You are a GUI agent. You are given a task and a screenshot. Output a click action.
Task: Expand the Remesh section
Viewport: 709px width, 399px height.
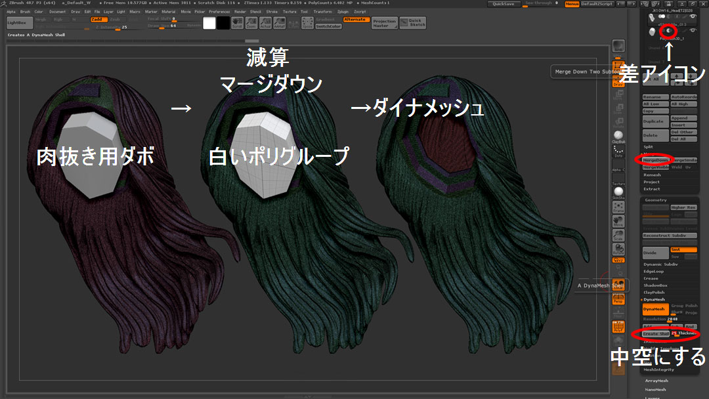coord(652,175)
